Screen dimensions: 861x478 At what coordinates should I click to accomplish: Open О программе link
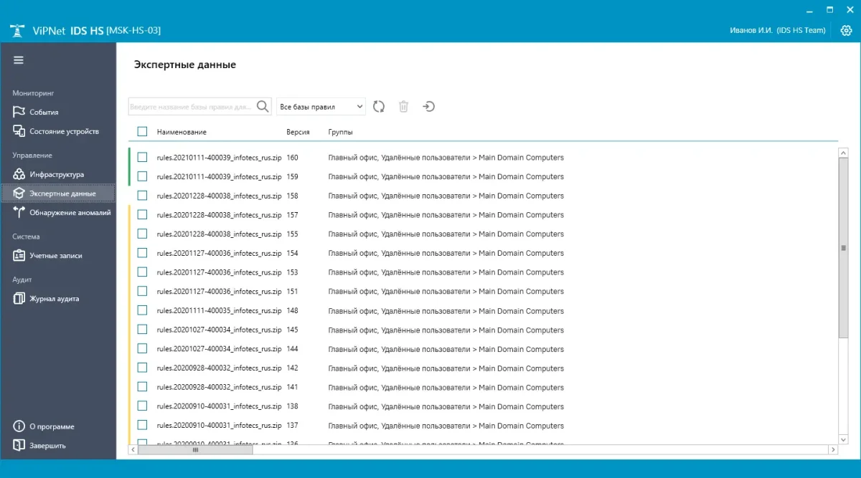(52, 426)
